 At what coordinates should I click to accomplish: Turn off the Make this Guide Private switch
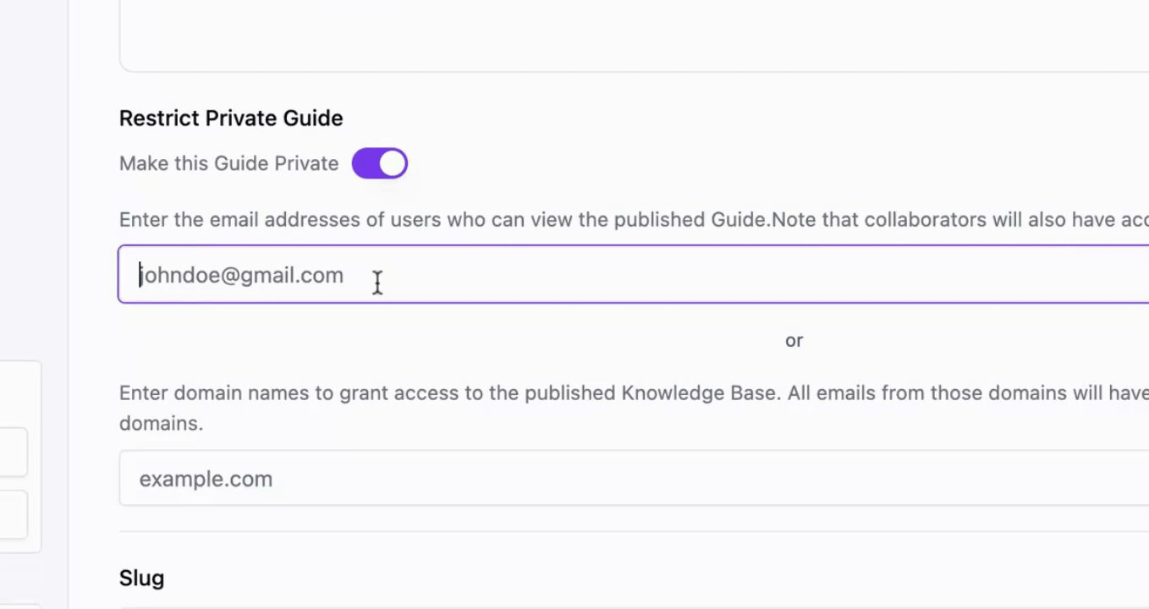click(x=380, y=163)
